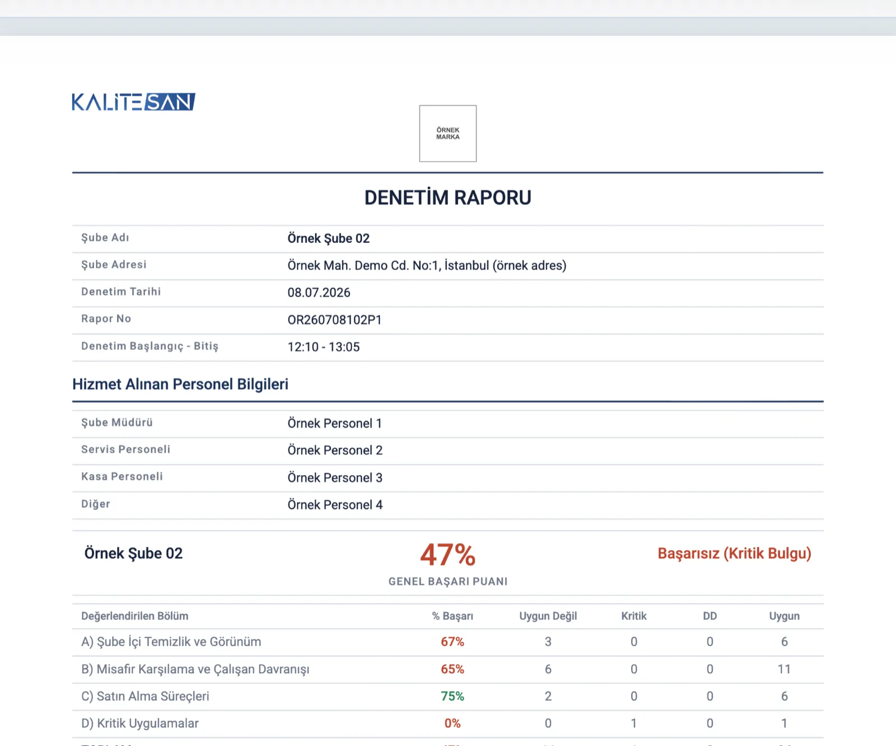Click the GENEL BAŞARI PUANI caption

(x=448, y=581)
